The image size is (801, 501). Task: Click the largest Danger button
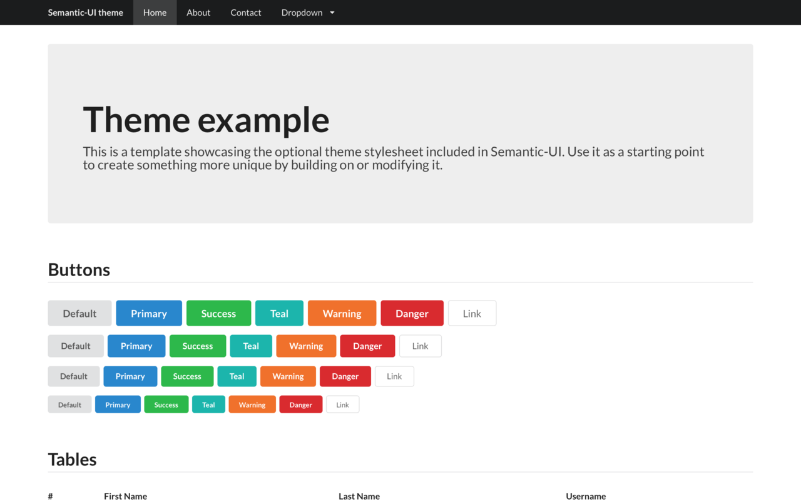click(412, 313)
